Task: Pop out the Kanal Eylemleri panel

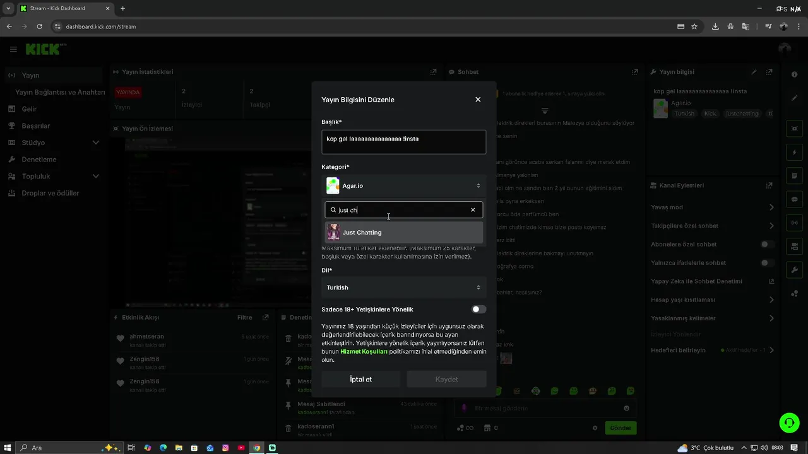Action: click(769, 185)
